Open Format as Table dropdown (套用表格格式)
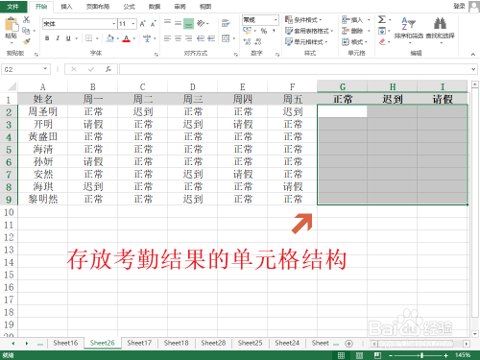Screen dimensions: 480x360 (309, 31)
